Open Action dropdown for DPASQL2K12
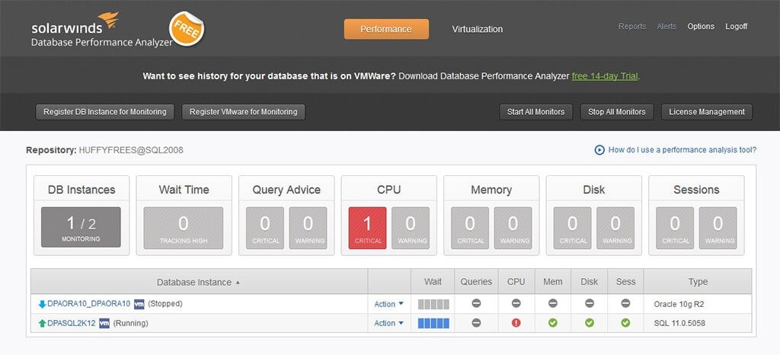Screen dimensions: 780x355 pos(389,323)
